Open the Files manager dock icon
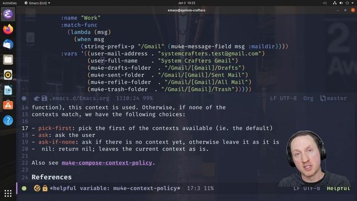Screen dimensions: 357x201 pos(8,60)
